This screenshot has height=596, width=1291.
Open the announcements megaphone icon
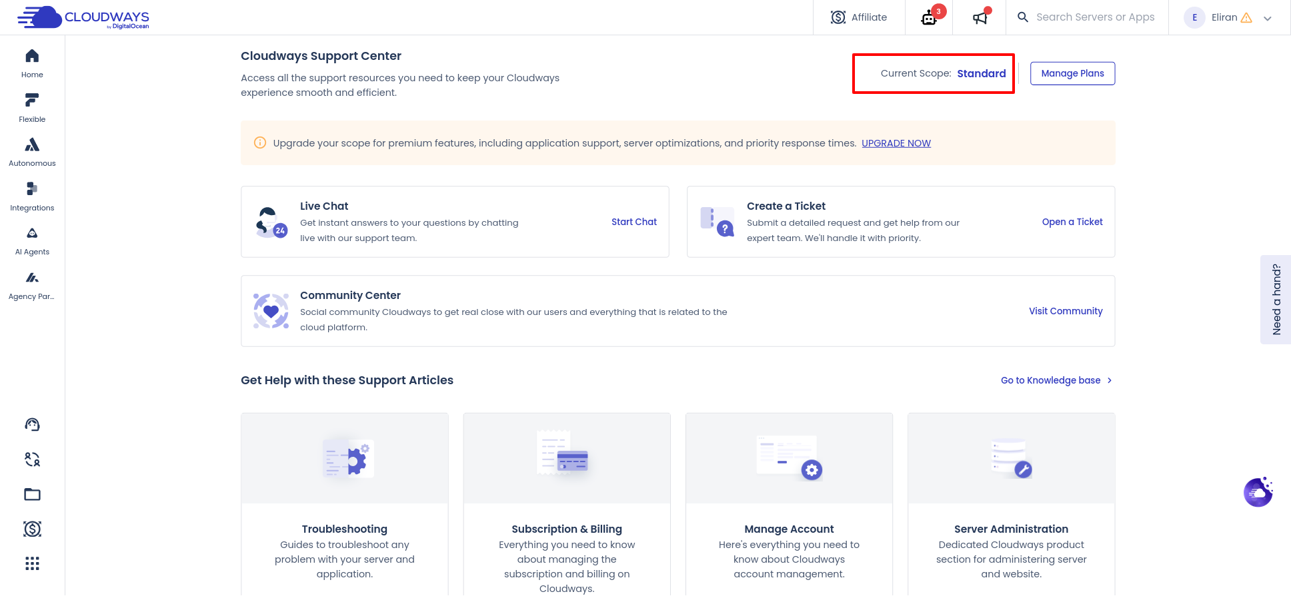(x=980, y=17)
